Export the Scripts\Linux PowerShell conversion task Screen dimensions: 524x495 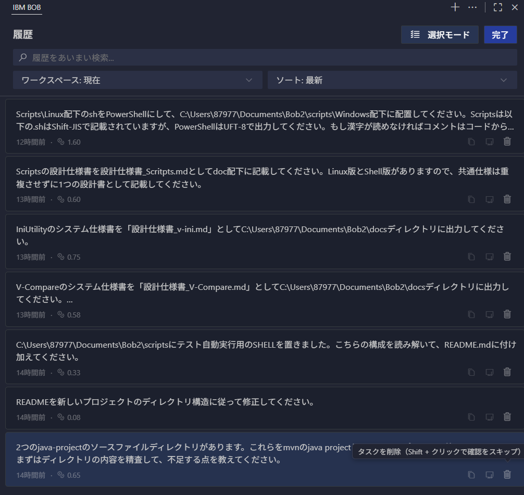[x=489, y=142]
